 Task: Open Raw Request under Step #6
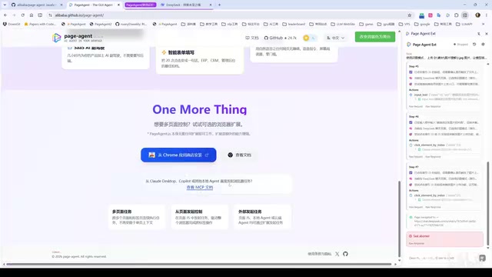pos(415,157)
